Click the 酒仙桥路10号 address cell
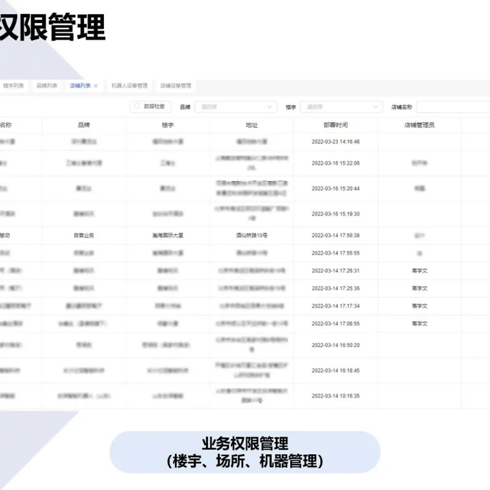490x490 pixels. coord(251,235)
